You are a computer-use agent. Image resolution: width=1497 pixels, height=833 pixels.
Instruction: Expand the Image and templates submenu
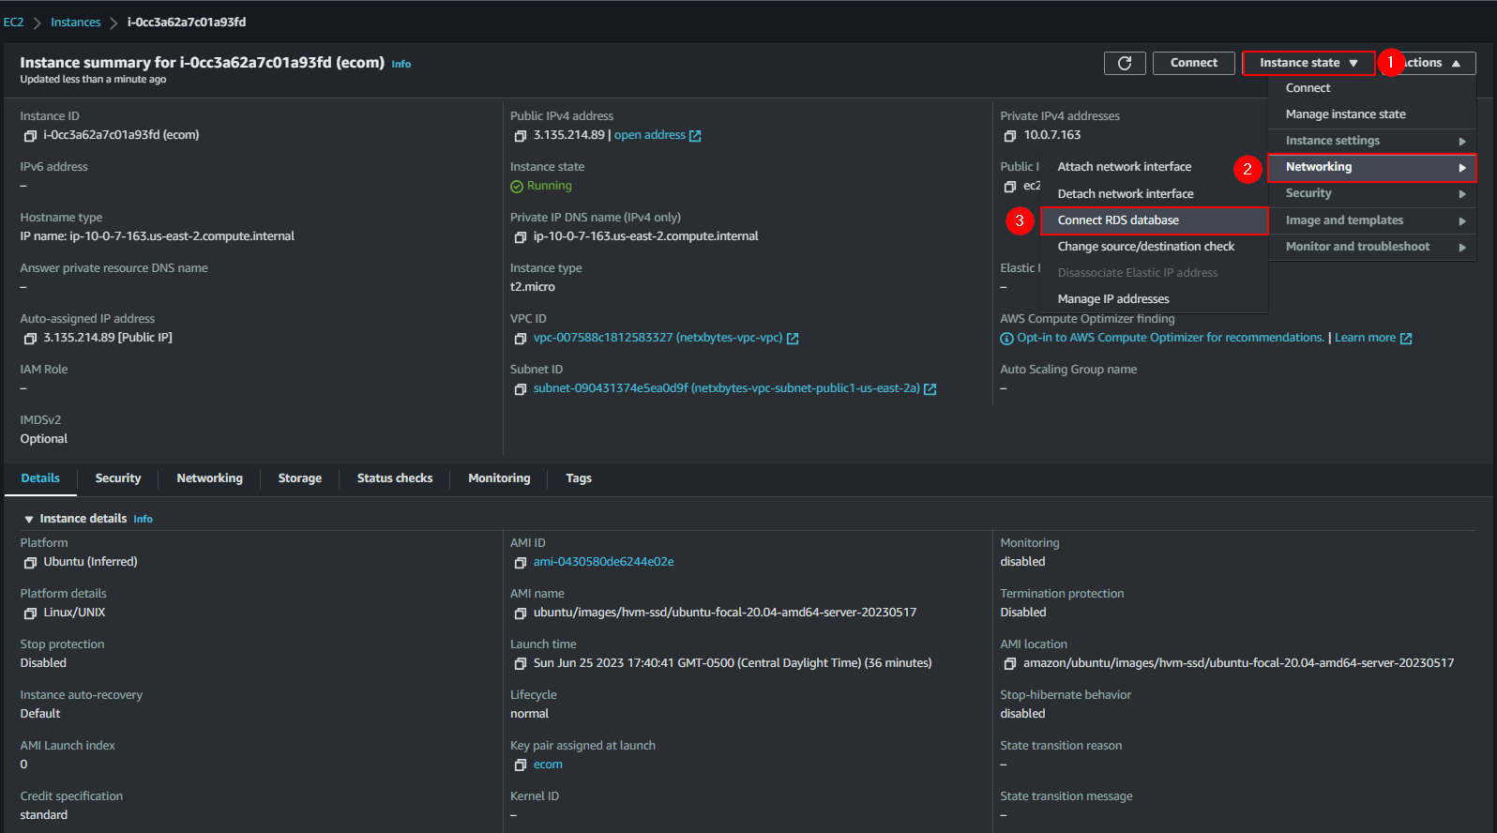pyautogui.click(x=1371, y=220)
